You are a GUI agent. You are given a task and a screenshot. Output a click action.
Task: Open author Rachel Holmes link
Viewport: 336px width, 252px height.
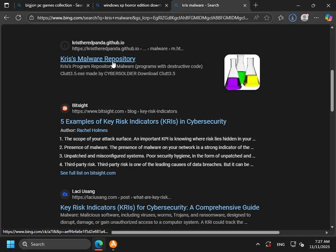click(x=92, y=130)
